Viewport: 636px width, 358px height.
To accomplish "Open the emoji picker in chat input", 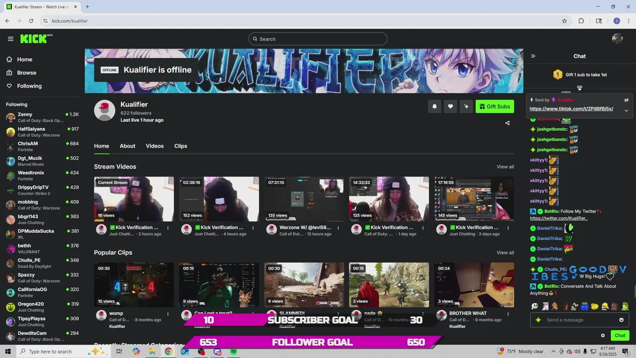I will point(621,320).
